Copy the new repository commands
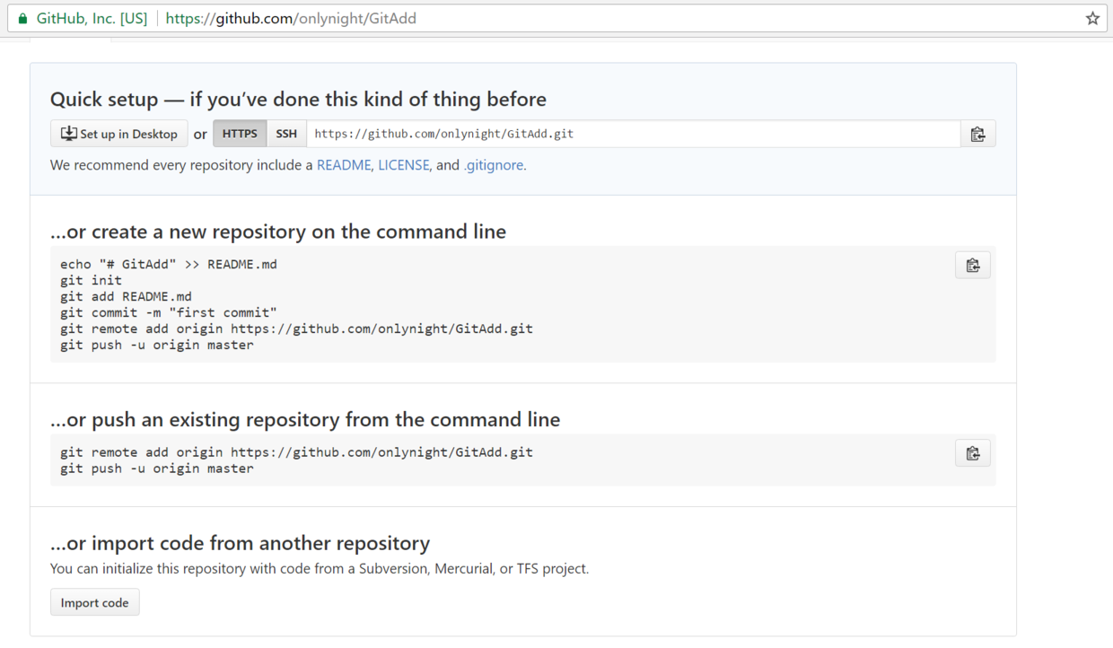 [x=972, y=266]
